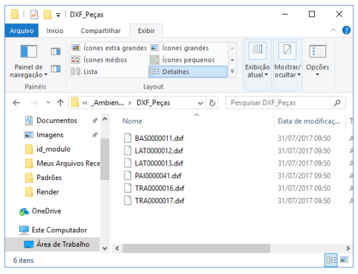Open the Painel de navegação dropdown
Image resolution: width=358 pixels, height=274 pixels.
click(x=29, y=61)
